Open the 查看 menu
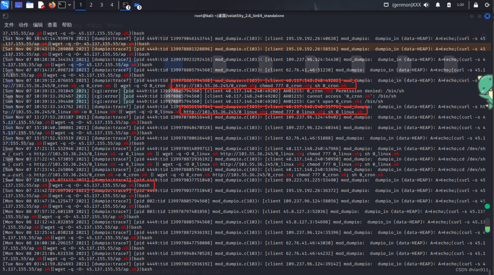Image resolution: width=494 pixels, height=275 pixels. click(x=52, y=25)
